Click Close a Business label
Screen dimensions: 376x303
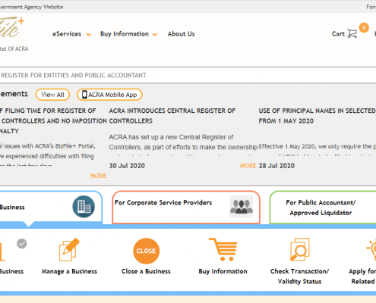coord(146,271)
